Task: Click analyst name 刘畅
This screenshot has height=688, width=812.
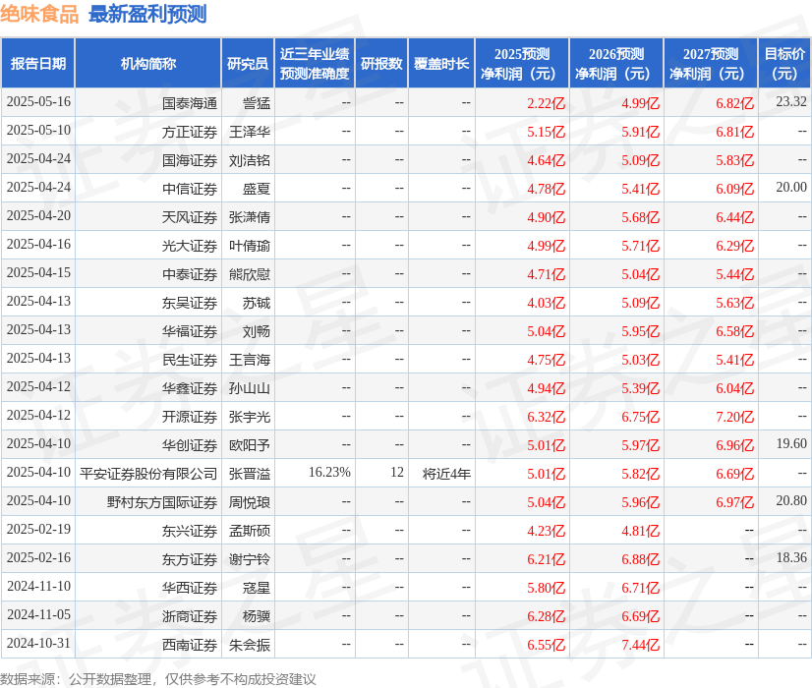Action: (257, 331)
